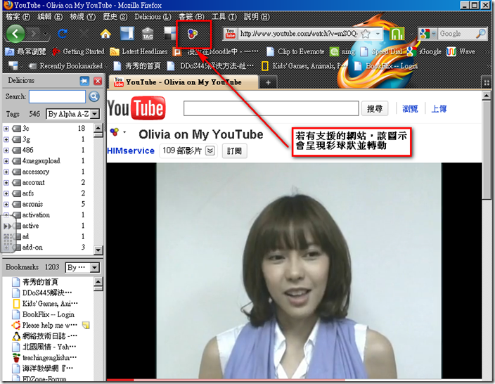Pin the Delicious sidebar panel

point(84,81)
